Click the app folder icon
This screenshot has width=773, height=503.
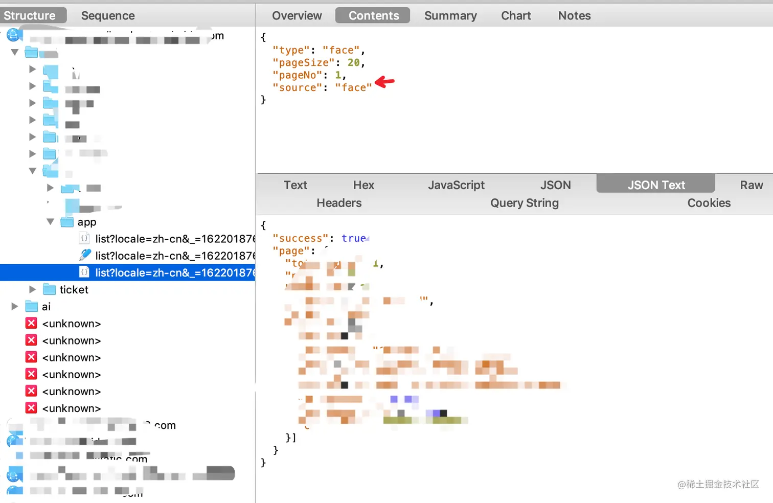click(67, 222)
